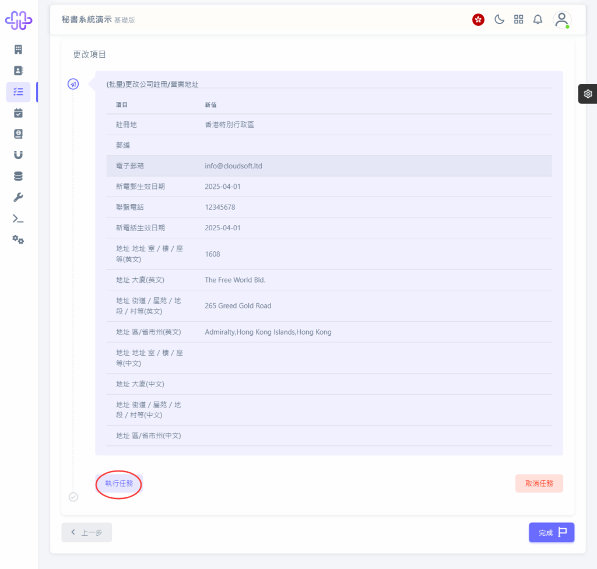The height and width of the screenshot is (569, 597).
Task: Click the 郵編 row label
Action: point(122,146)
